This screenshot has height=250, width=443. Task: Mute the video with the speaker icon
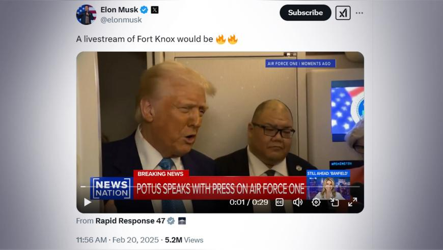click(x=297, y=202)
